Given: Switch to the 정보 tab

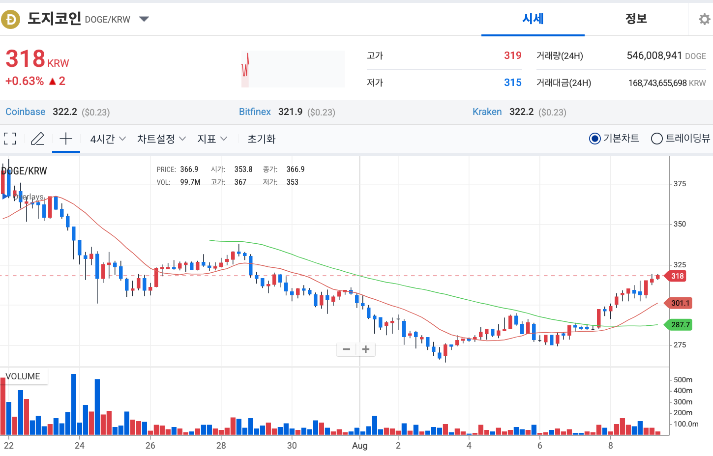Looking at the screenshot, I should (636, 19).
